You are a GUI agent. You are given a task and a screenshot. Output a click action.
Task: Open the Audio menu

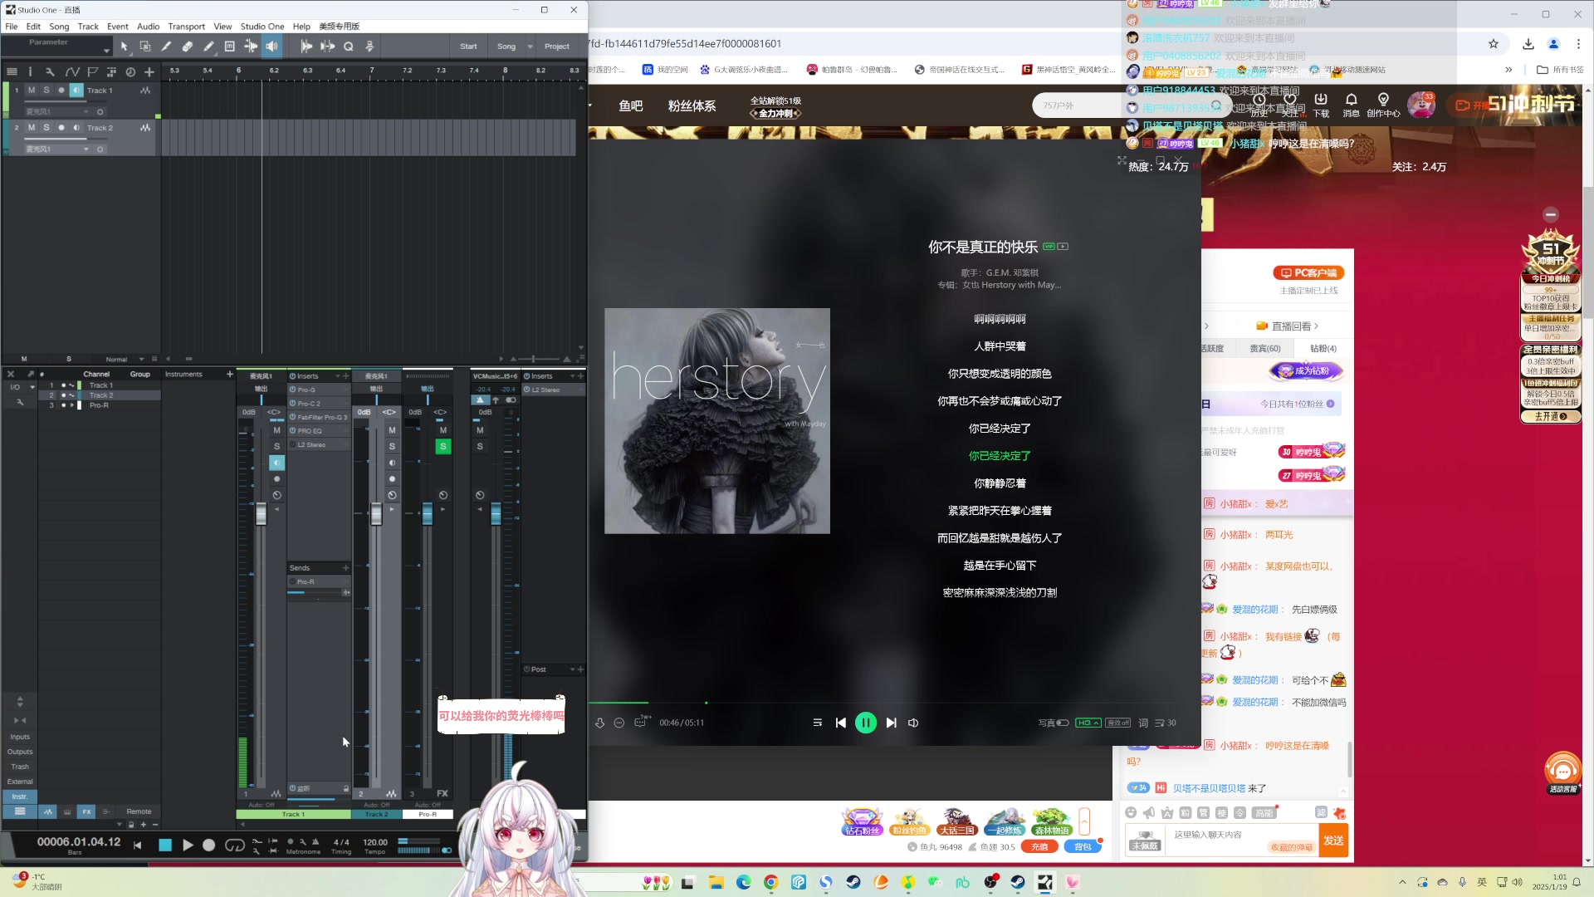point(148,27)
